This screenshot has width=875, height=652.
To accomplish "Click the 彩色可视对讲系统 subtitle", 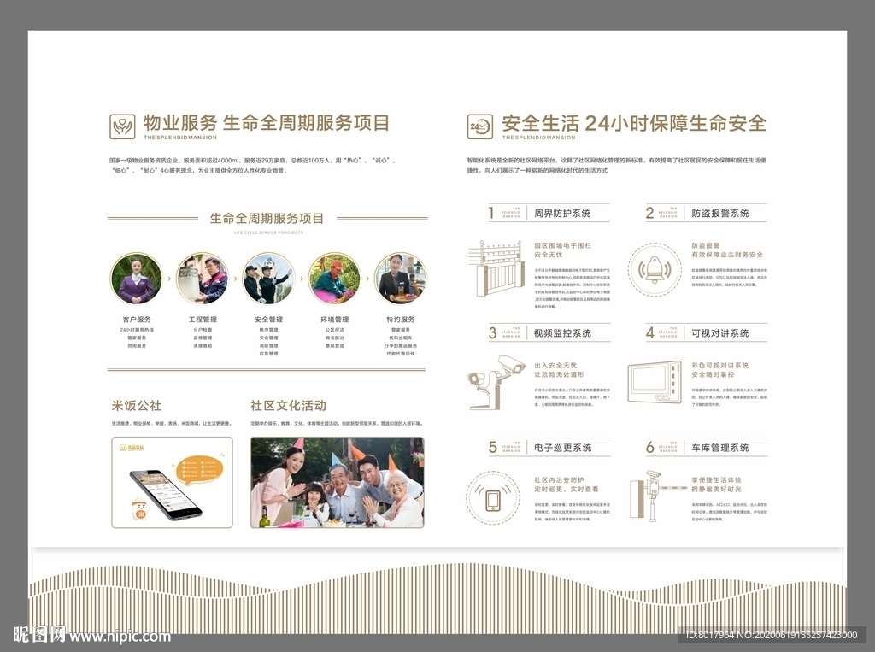I will pos(719,365).
